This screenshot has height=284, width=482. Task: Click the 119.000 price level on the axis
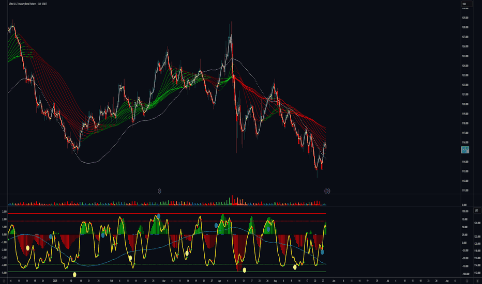coord(465,114)
